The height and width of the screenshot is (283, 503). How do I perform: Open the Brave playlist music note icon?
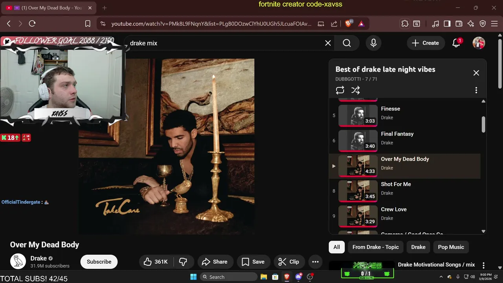[435, 24]
